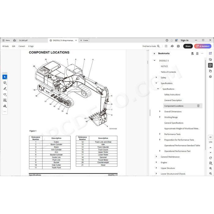Image resolution: width=214 pixels, height=214 pixels.
Task: Click the rotate view icon
Action: pos(210,158)
